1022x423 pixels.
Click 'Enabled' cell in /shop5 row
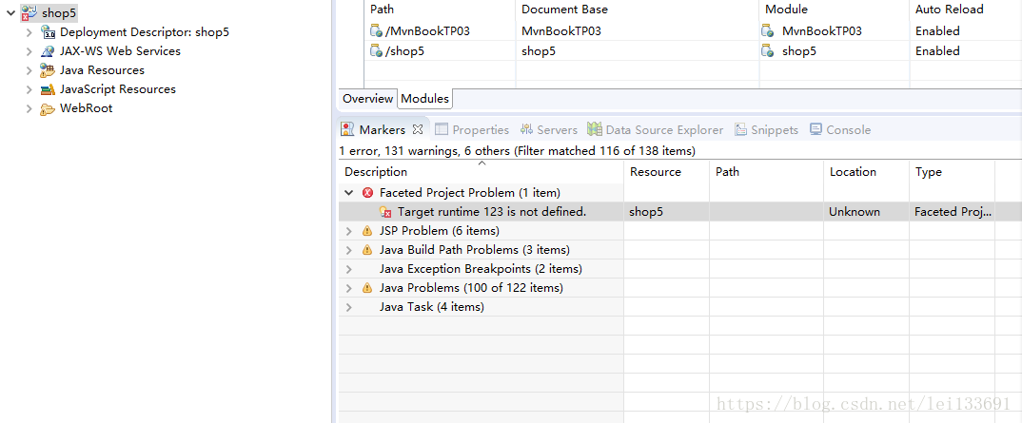point(937,50)
